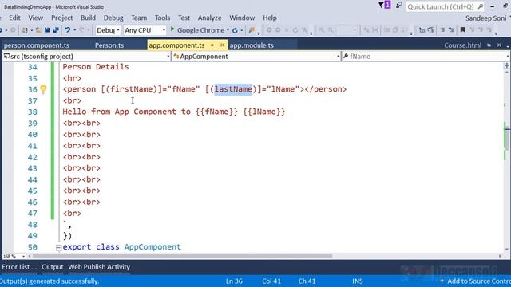Screen dimensions: 511x287
Task: Click the horizontal scrollbar thumb of the editor
Action: click(x=182, y=257)
